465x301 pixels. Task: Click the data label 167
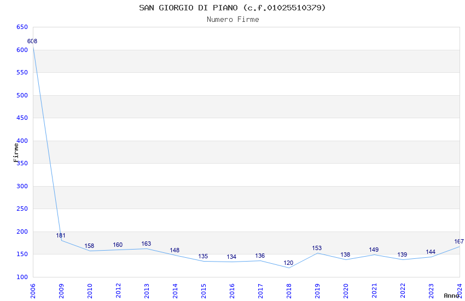[459, 241]
